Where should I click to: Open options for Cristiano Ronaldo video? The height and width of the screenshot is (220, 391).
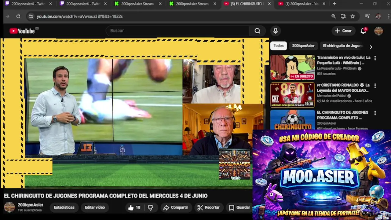pos(375,86)
